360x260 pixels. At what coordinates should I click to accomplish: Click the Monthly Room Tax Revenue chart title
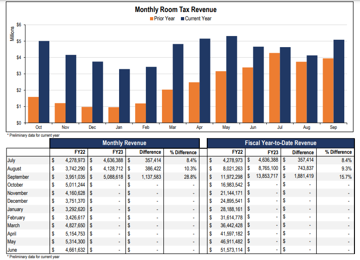point(175,9)
